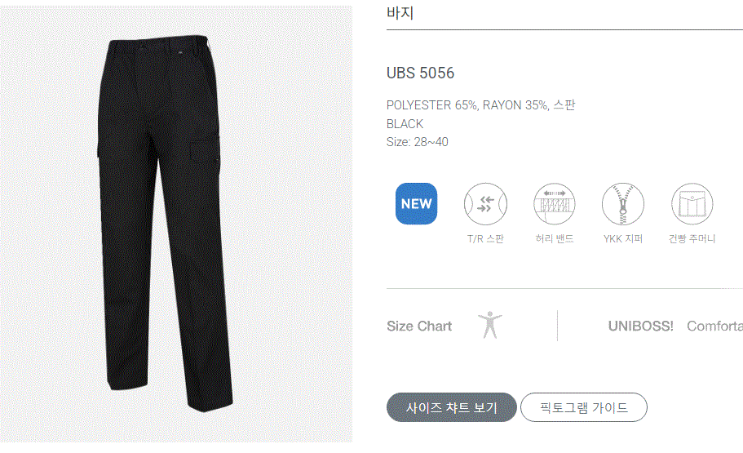This screenshot has height=453, width=743.
Task: Select the YKK zipper pictogram icon
Action: click(623, 204)
